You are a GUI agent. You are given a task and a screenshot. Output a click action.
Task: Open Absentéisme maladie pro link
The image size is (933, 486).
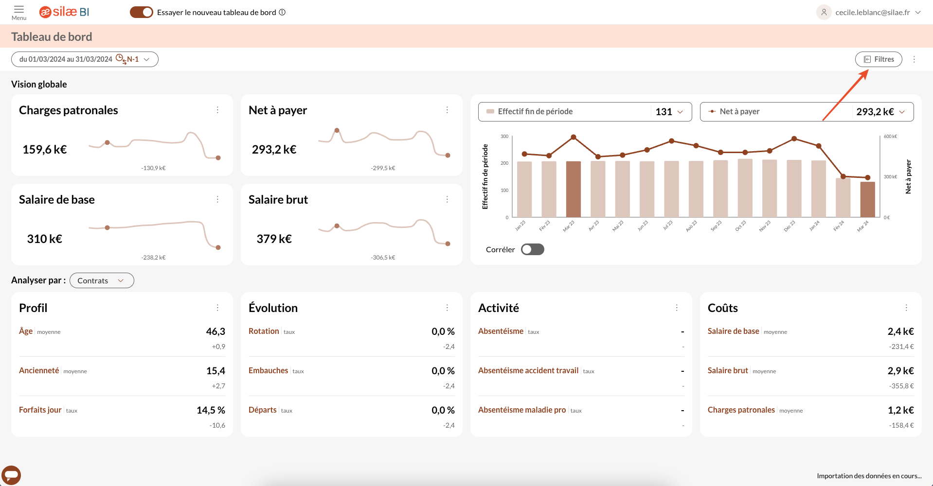point(522,410)
